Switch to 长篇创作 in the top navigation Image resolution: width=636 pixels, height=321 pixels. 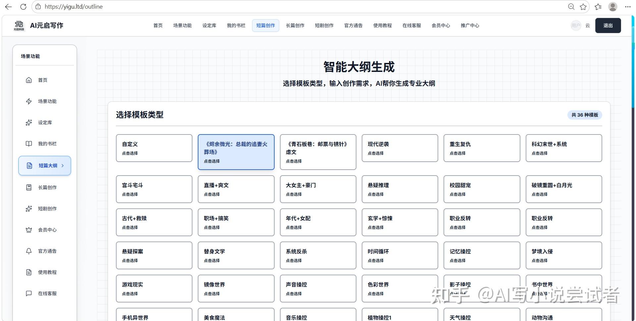tap(295, 26)
